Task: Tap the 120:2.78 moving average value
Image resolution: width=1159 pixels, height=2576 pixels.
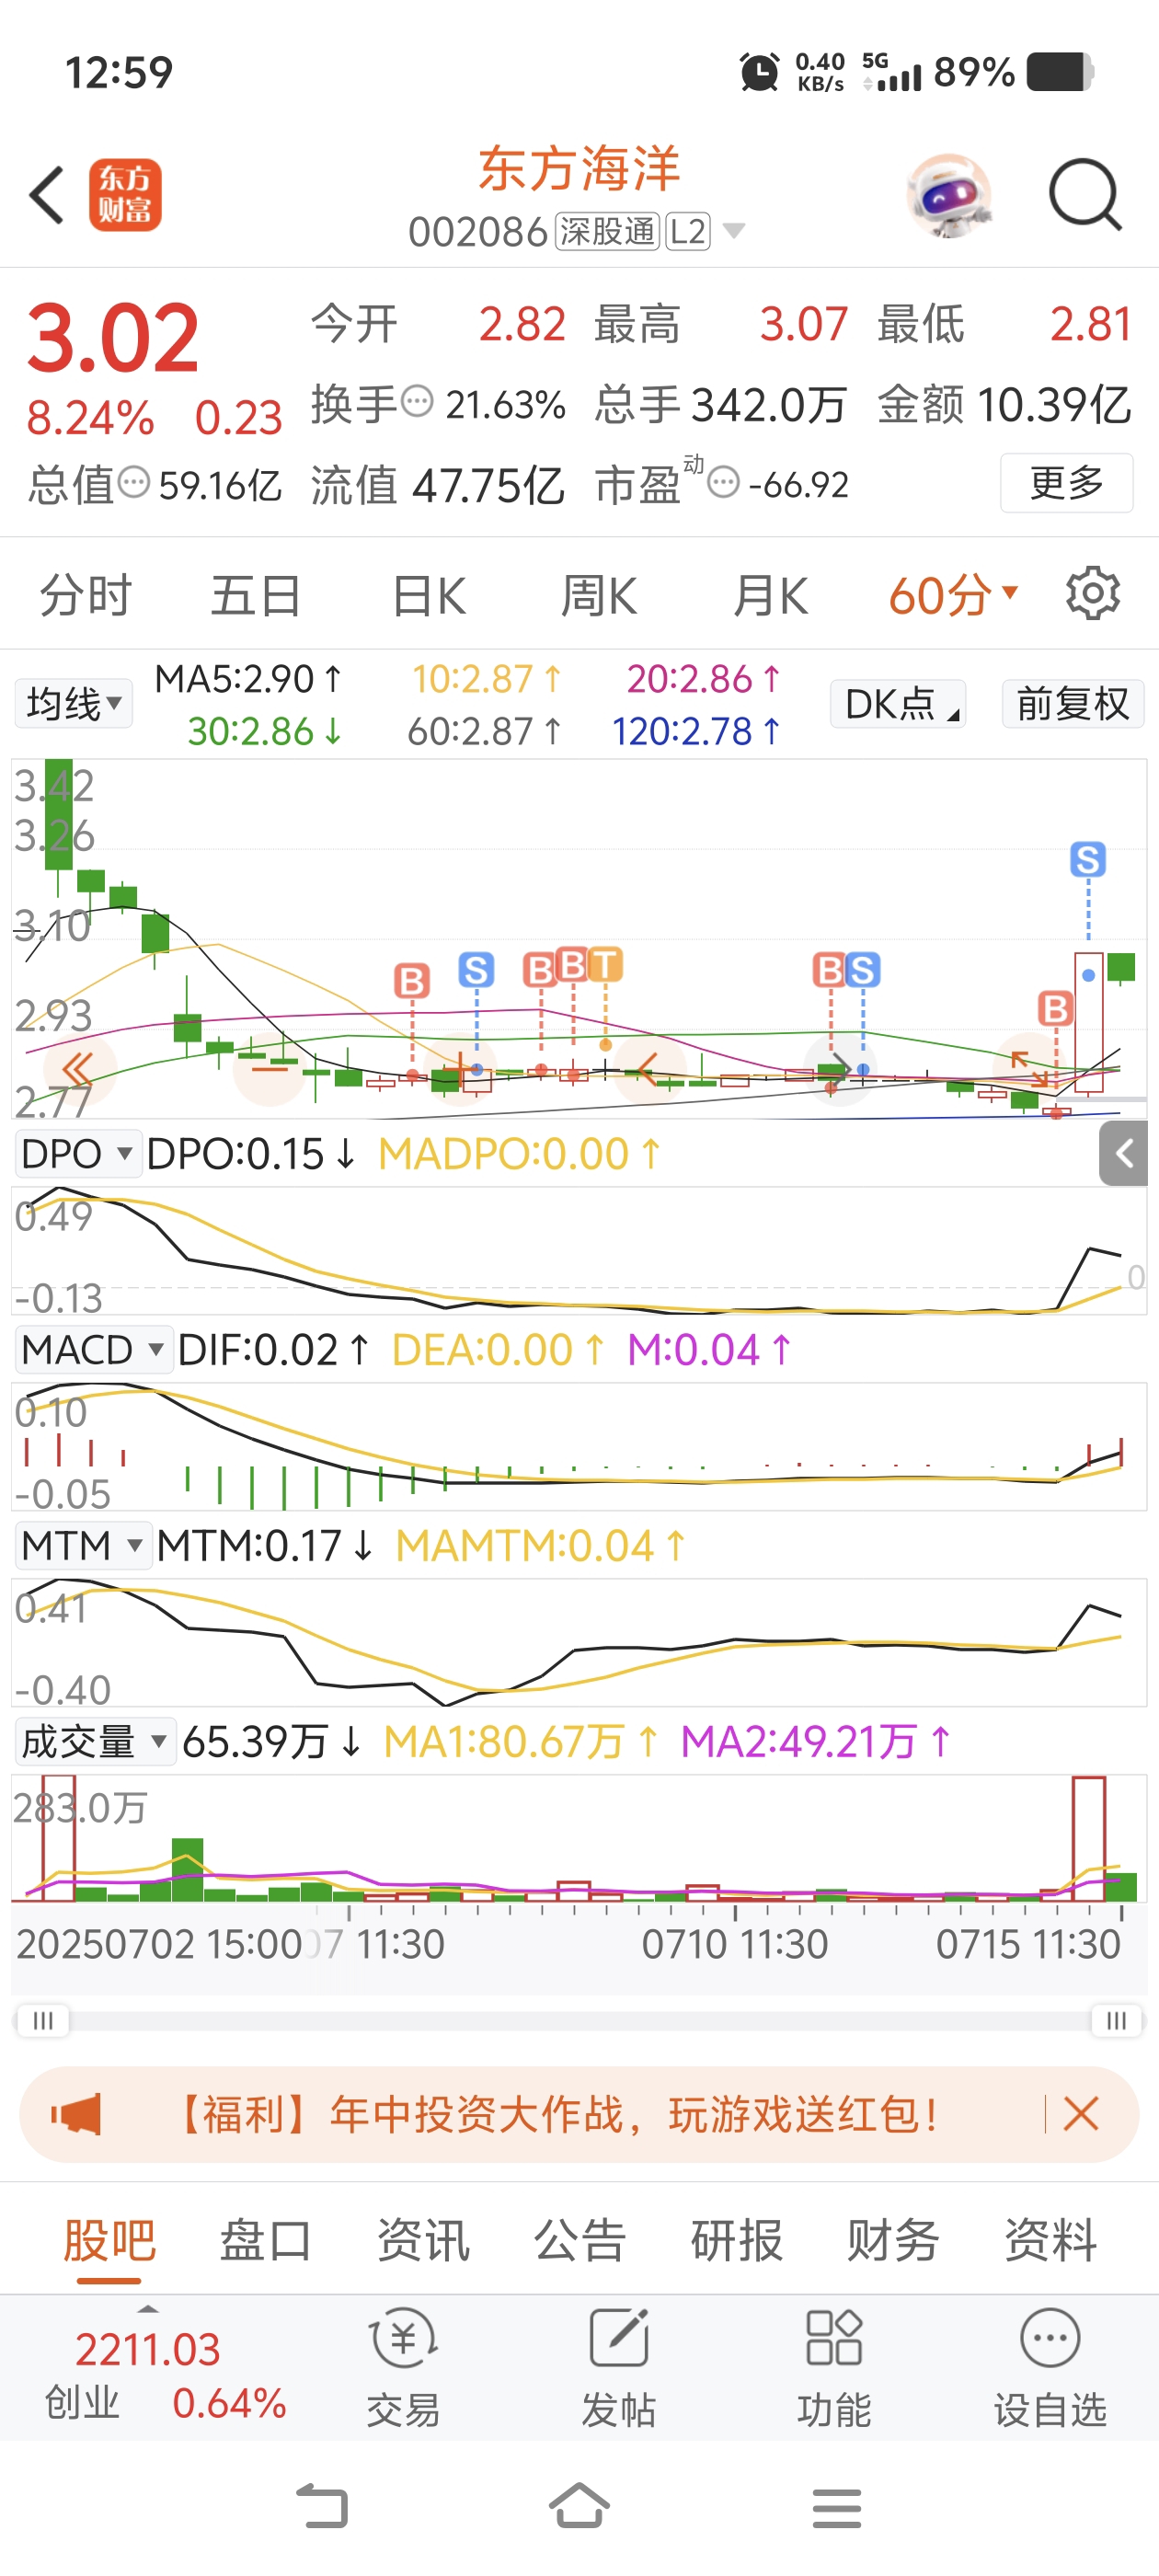Action: point(696,732)
